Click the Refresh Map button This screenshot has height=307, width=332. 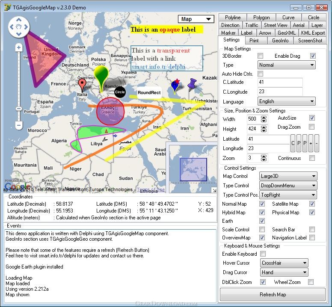[x=273, y=294]
